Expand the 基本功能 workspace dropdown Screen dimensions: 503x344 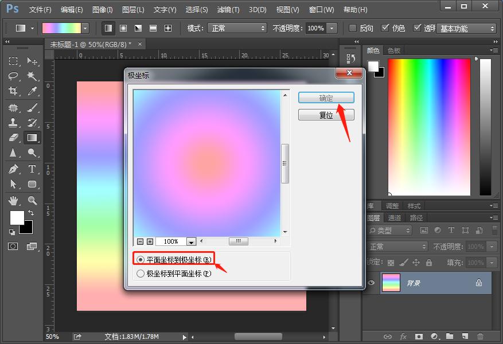pos(466,28)
